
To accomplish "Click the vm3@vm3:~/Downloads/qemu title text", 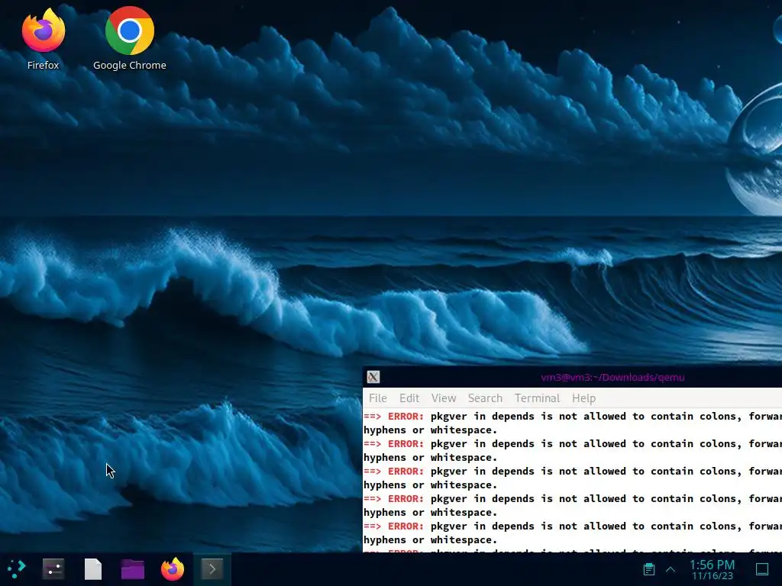I will 612,377.
